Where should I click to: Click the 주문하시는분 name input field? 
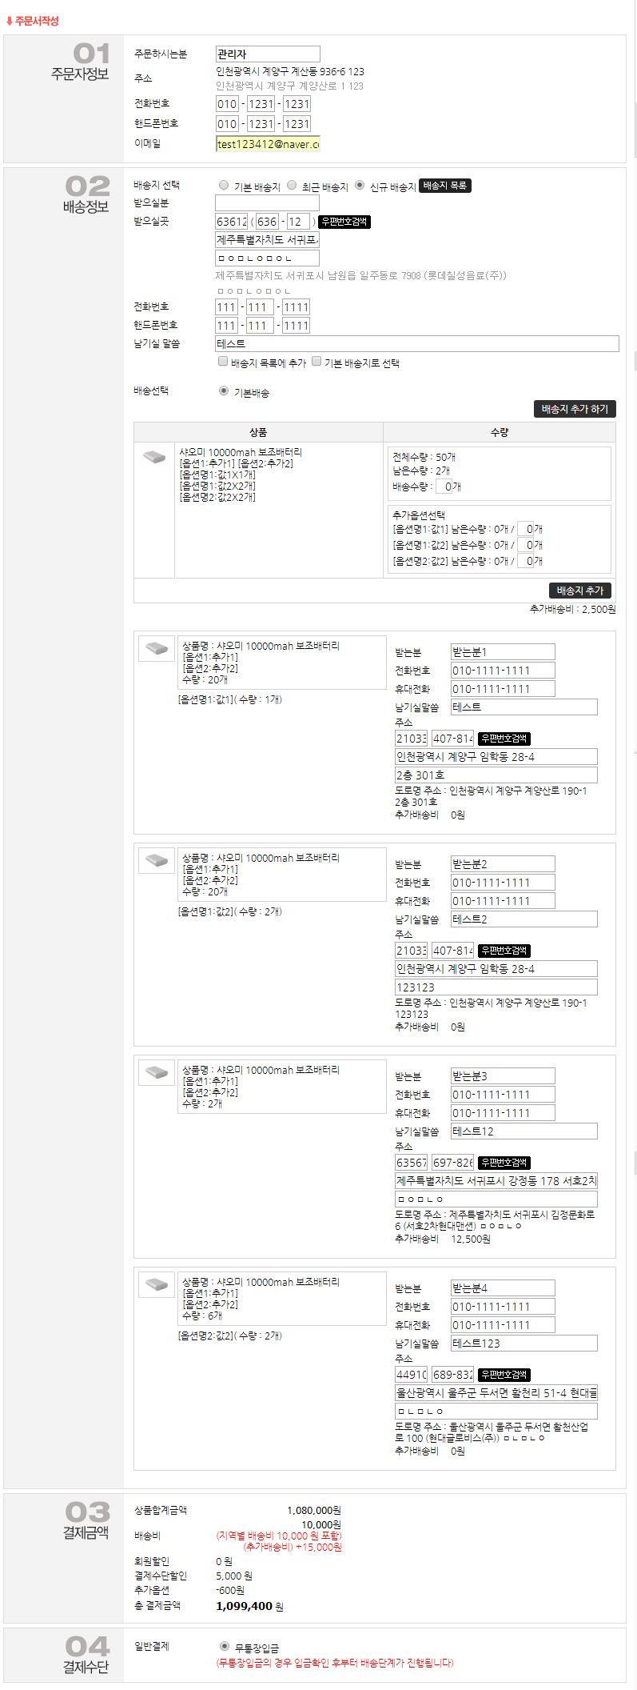[x=268, y=54]
